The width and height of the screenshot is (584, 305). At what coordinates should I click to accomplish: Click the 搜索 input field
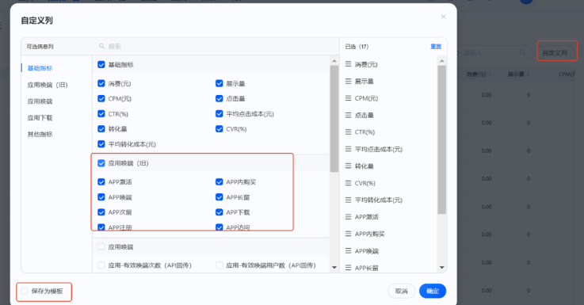216,46
